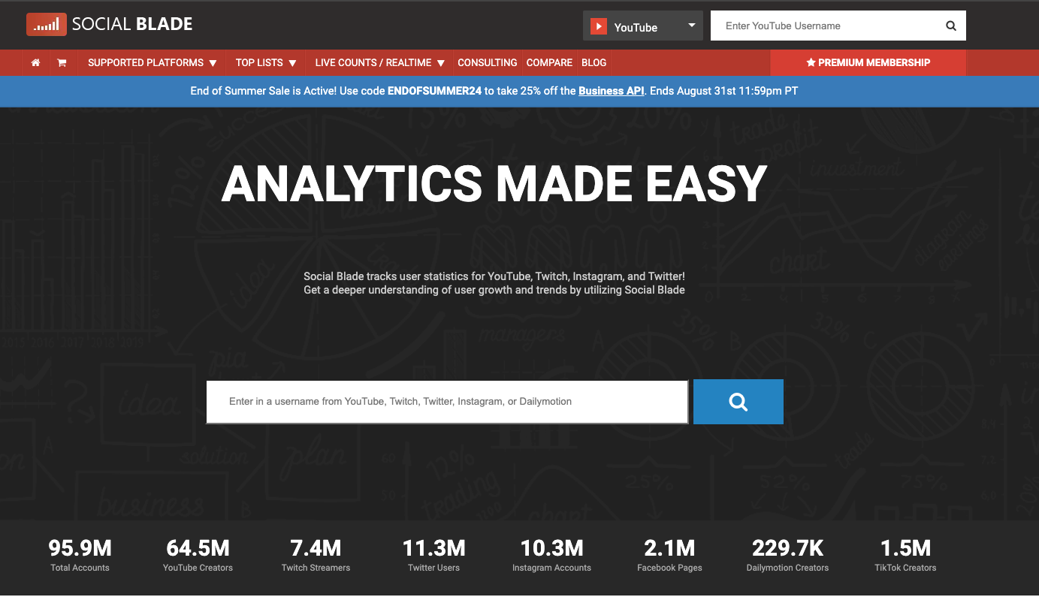Click the 7.4M Twitch Streamers stat
The width and height of the screenshot is (1039, 597).
coord(316,555)
